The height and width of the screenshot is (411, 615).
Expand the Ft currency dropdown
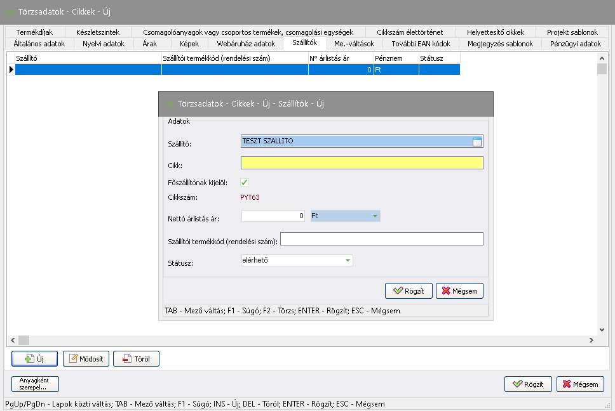(x=375, y=216)
